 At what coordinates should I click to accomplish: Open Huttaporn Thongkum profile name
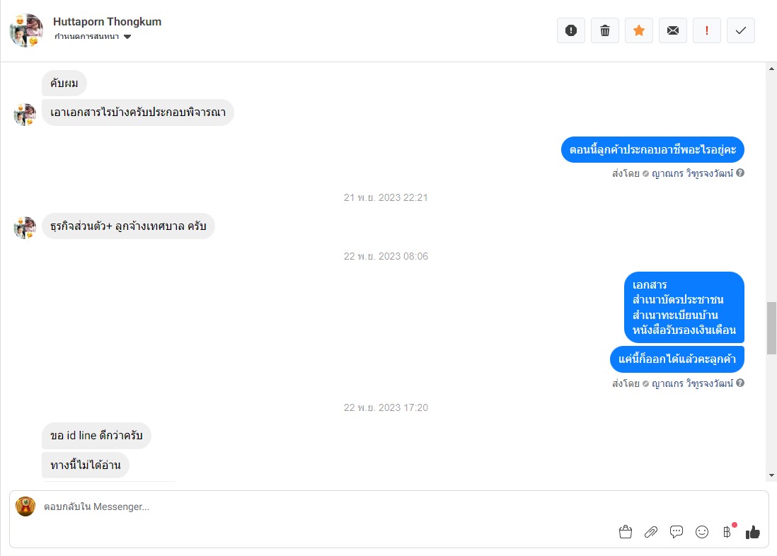[107, 22]
